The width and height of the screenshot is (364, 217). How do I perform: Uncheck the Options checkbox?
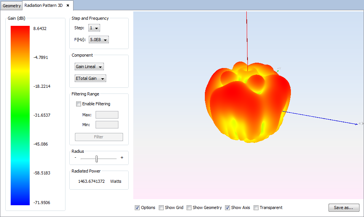coord(137,208)
